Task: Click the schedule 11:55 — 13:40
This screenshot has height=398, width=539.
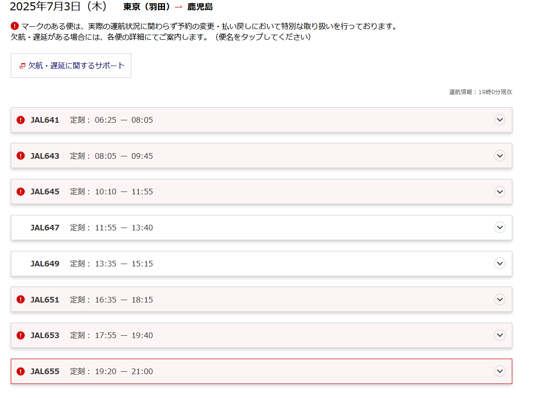Action: click(124, 228)
